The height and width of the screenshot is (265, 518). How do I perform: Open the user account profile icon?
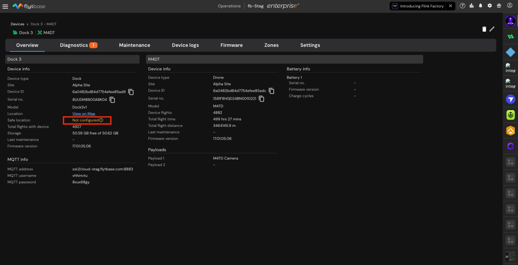point(510,6)
